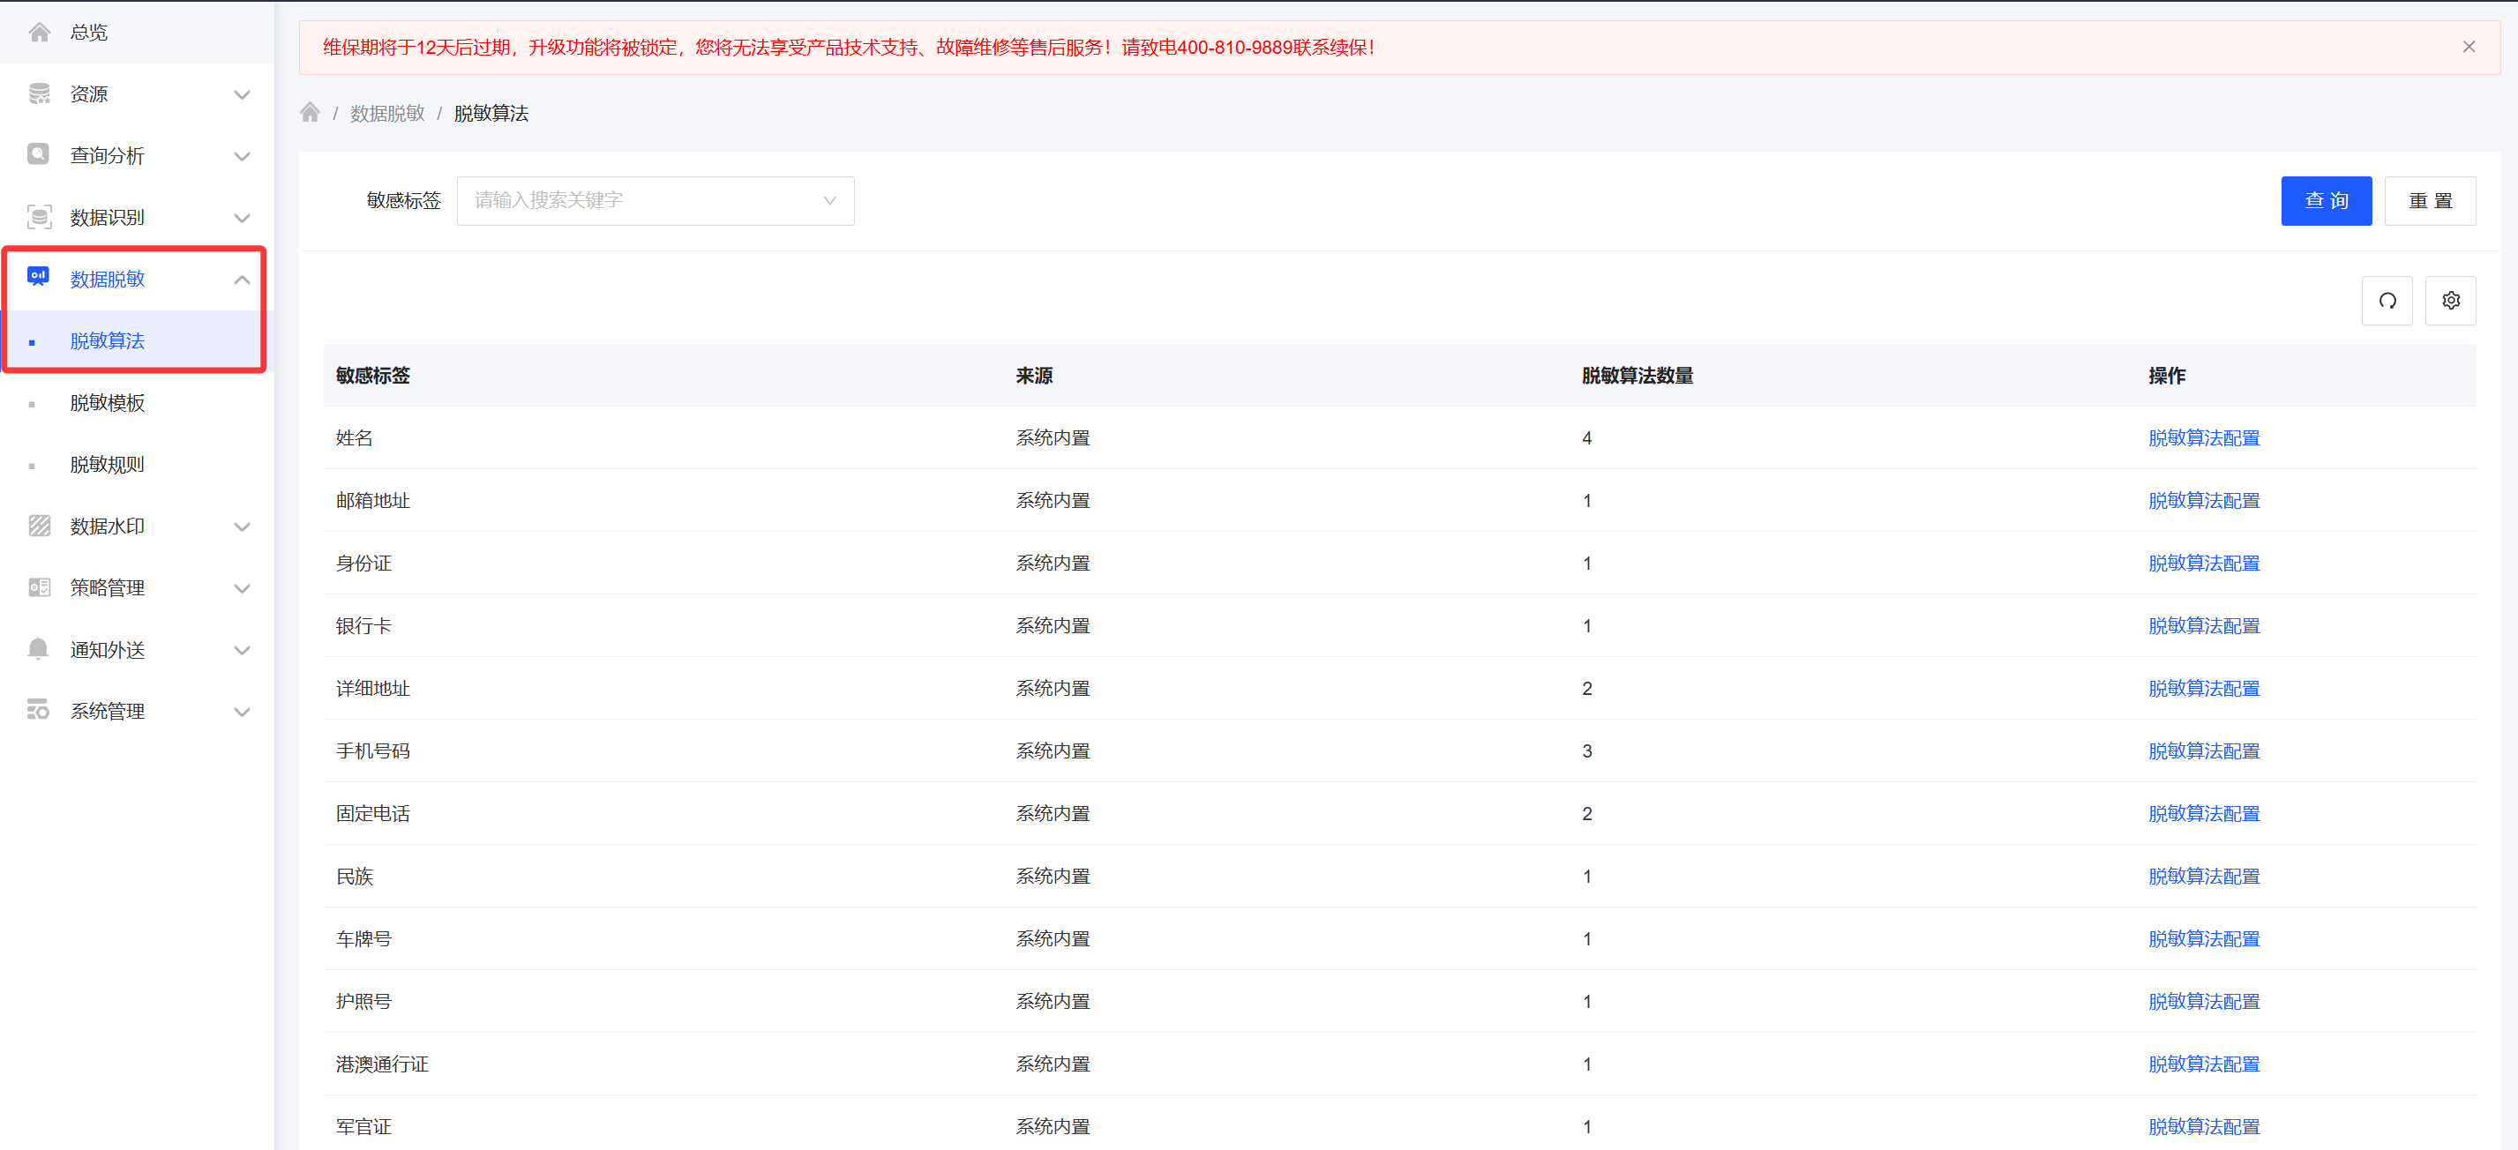
Task: Click the 通知外送 bell icon
Action: pos(39,649)
